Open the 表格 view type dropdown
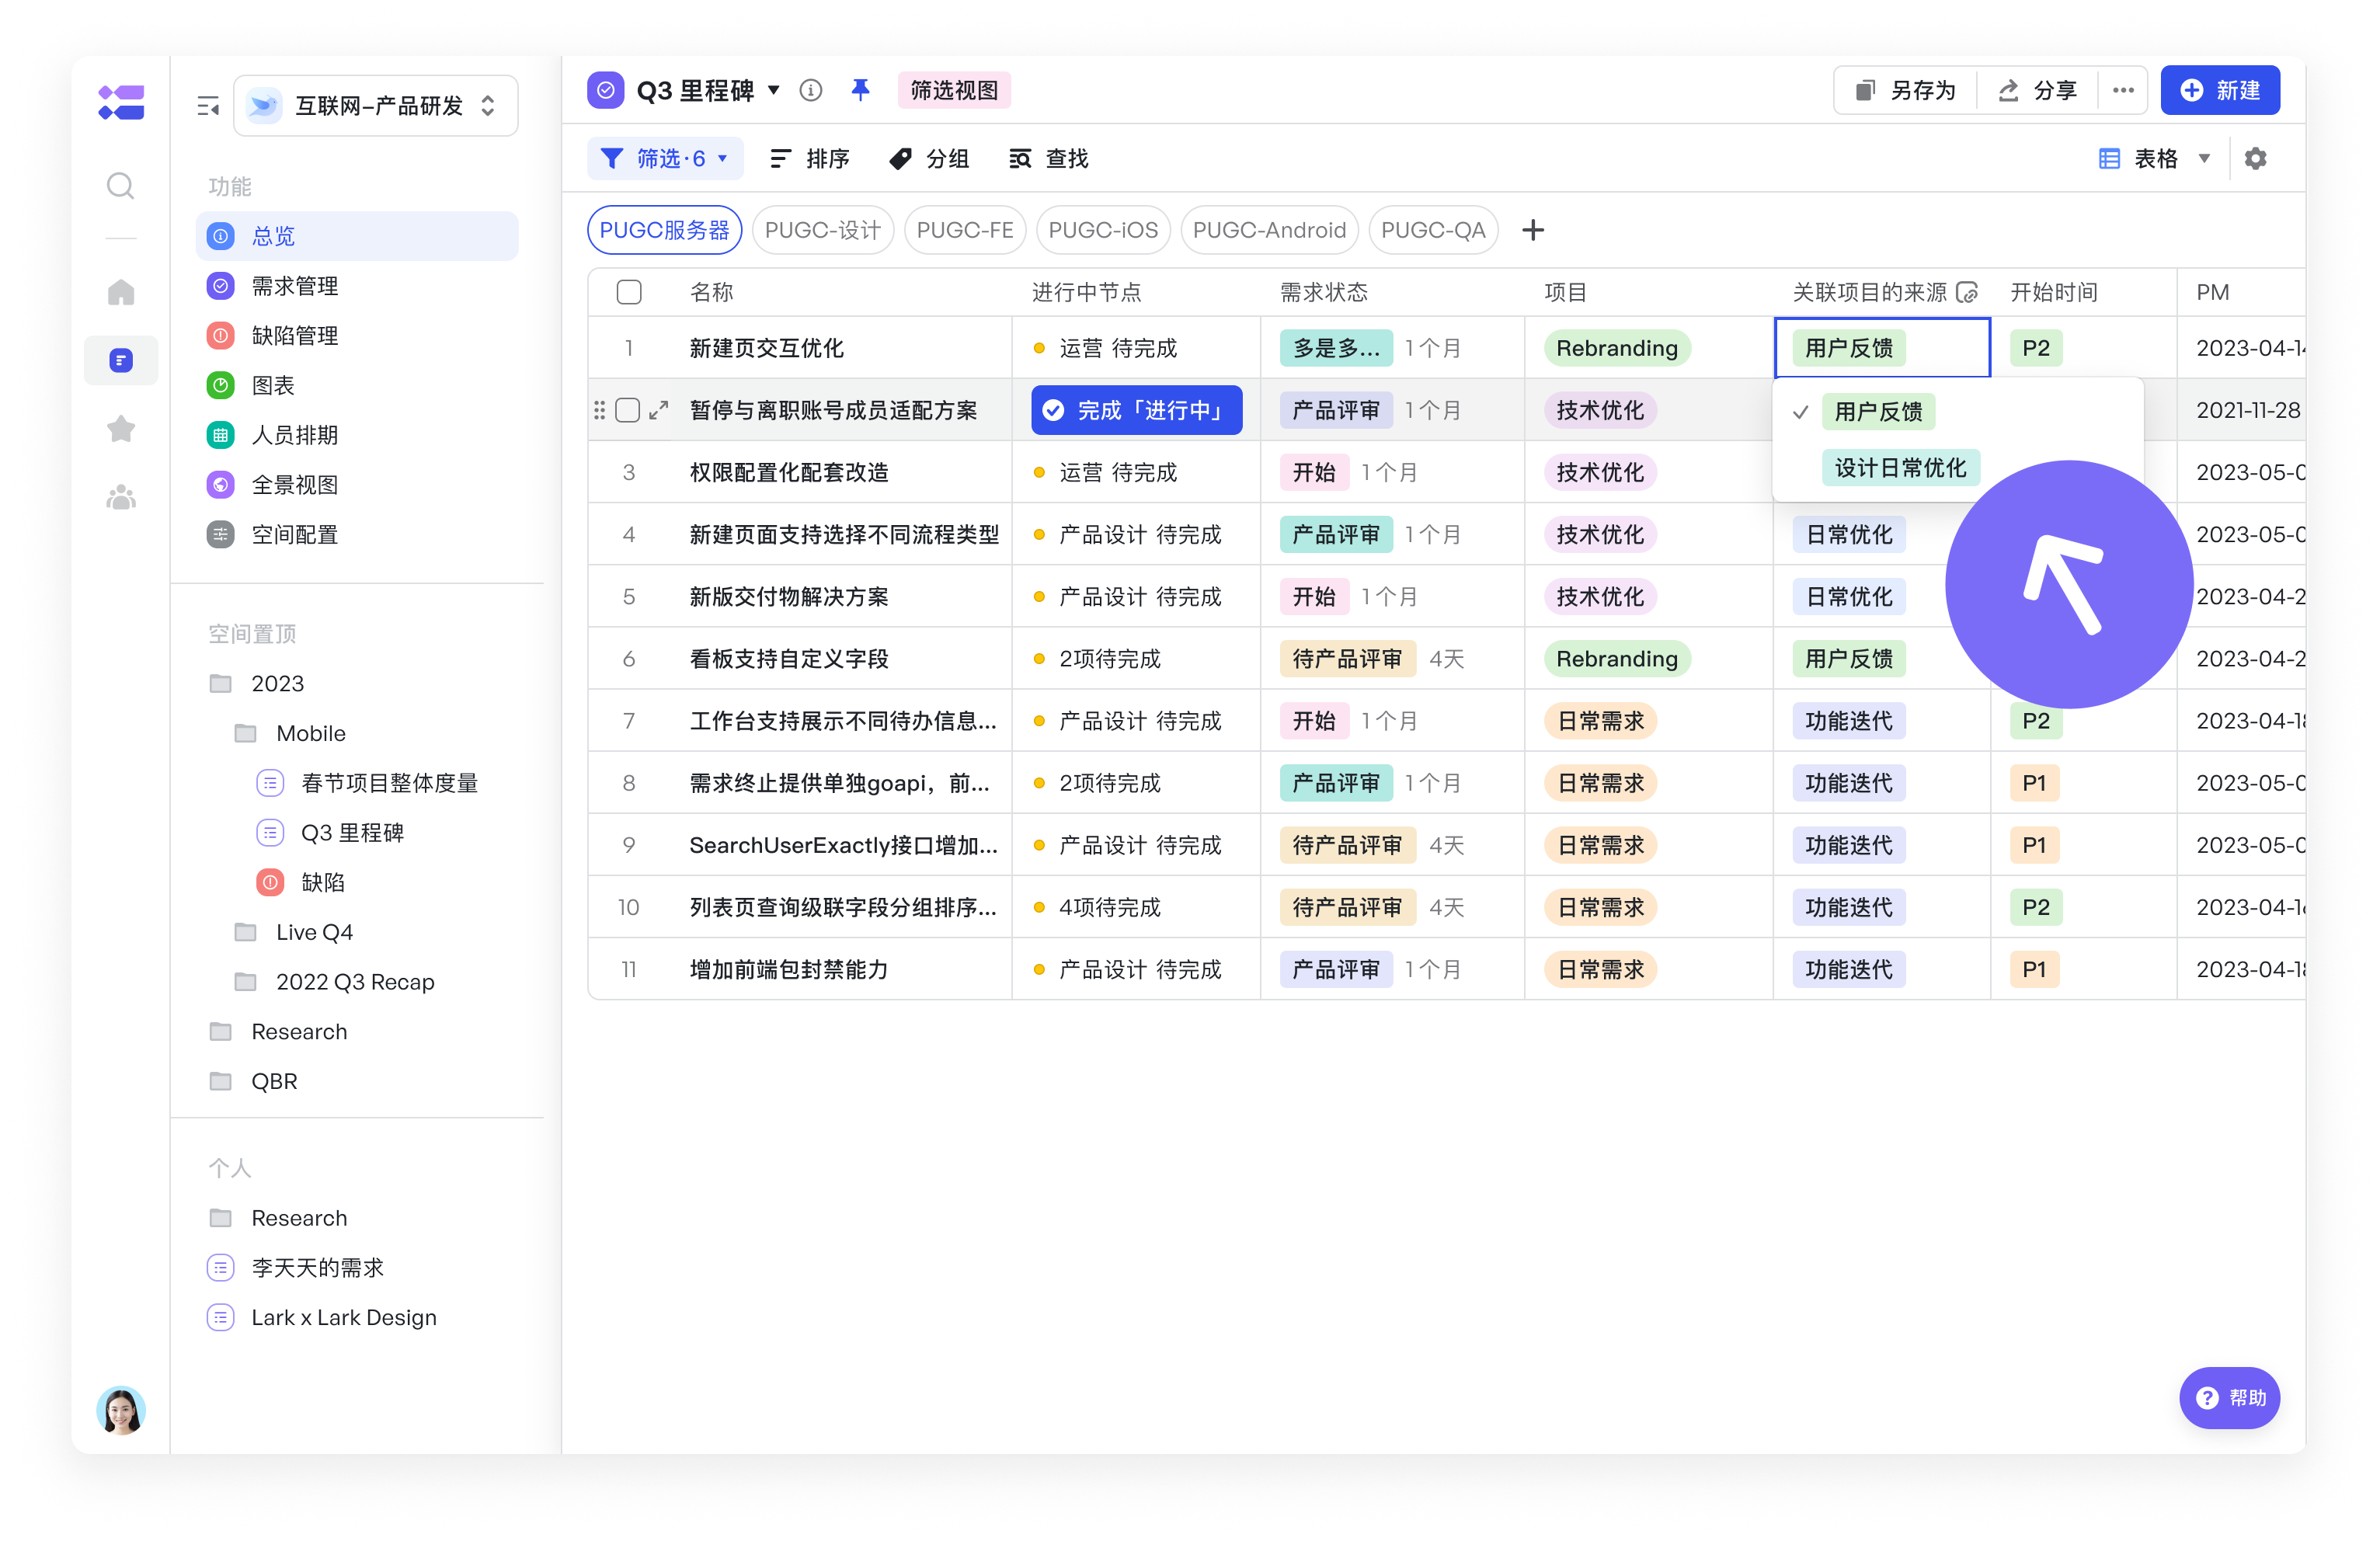This screenshot has height=1541, width=2380. coord(2153,159)
